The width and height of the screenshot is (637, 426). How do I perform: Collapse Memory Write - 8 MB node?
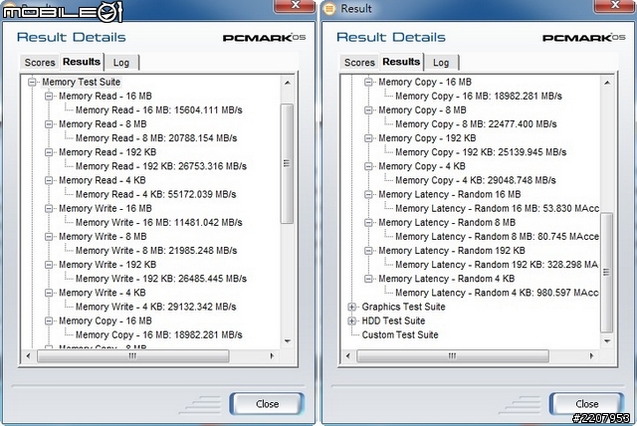point(49,236)
